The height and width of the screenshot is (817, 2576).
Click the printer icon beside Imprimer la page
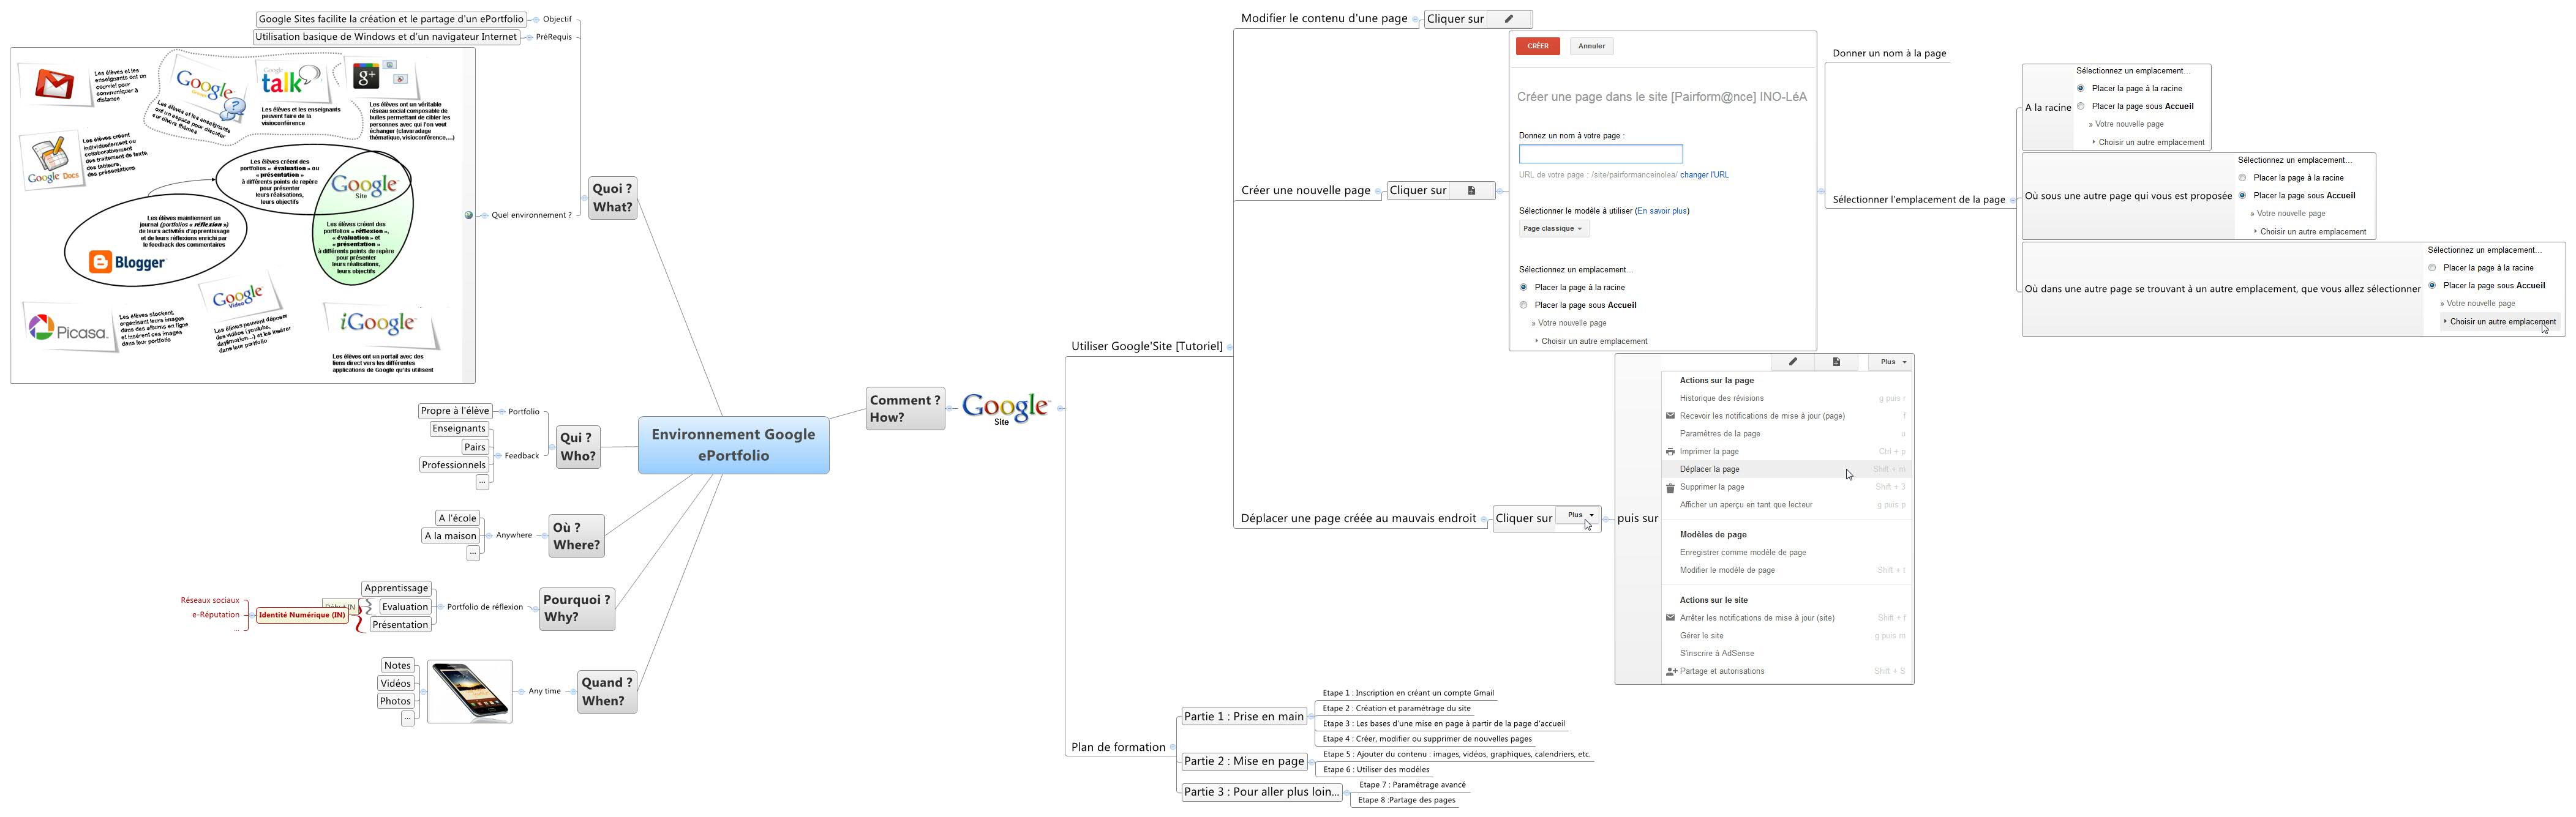(x=1670, y=451)
